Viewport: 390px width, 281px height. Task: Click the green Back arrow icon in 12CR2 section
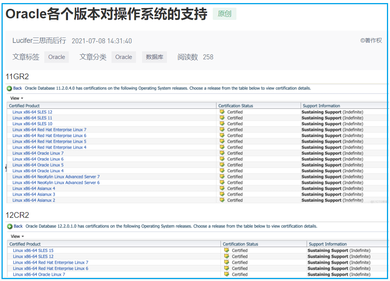(x=10, y=226)
